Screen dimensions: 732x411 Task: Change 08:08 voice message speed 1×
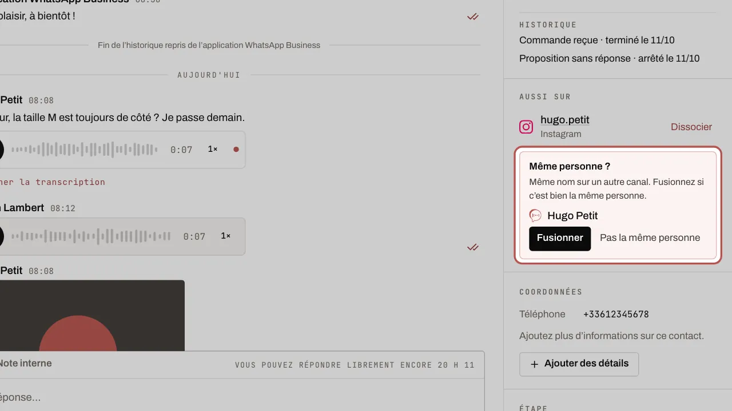pyautogui.click(x=213, y=149)
